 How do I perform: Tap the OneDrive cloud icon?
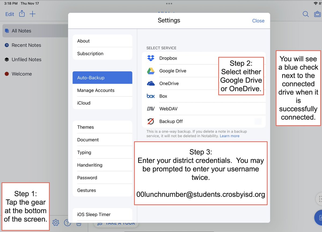click(151, 83)
